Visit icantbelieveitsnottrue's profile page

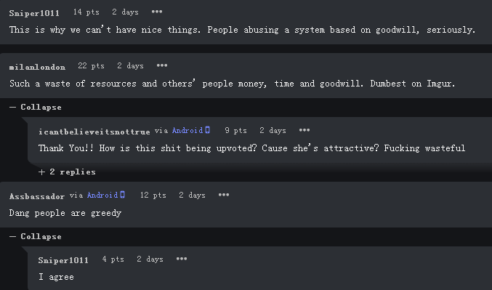click(x=94, y=132)
